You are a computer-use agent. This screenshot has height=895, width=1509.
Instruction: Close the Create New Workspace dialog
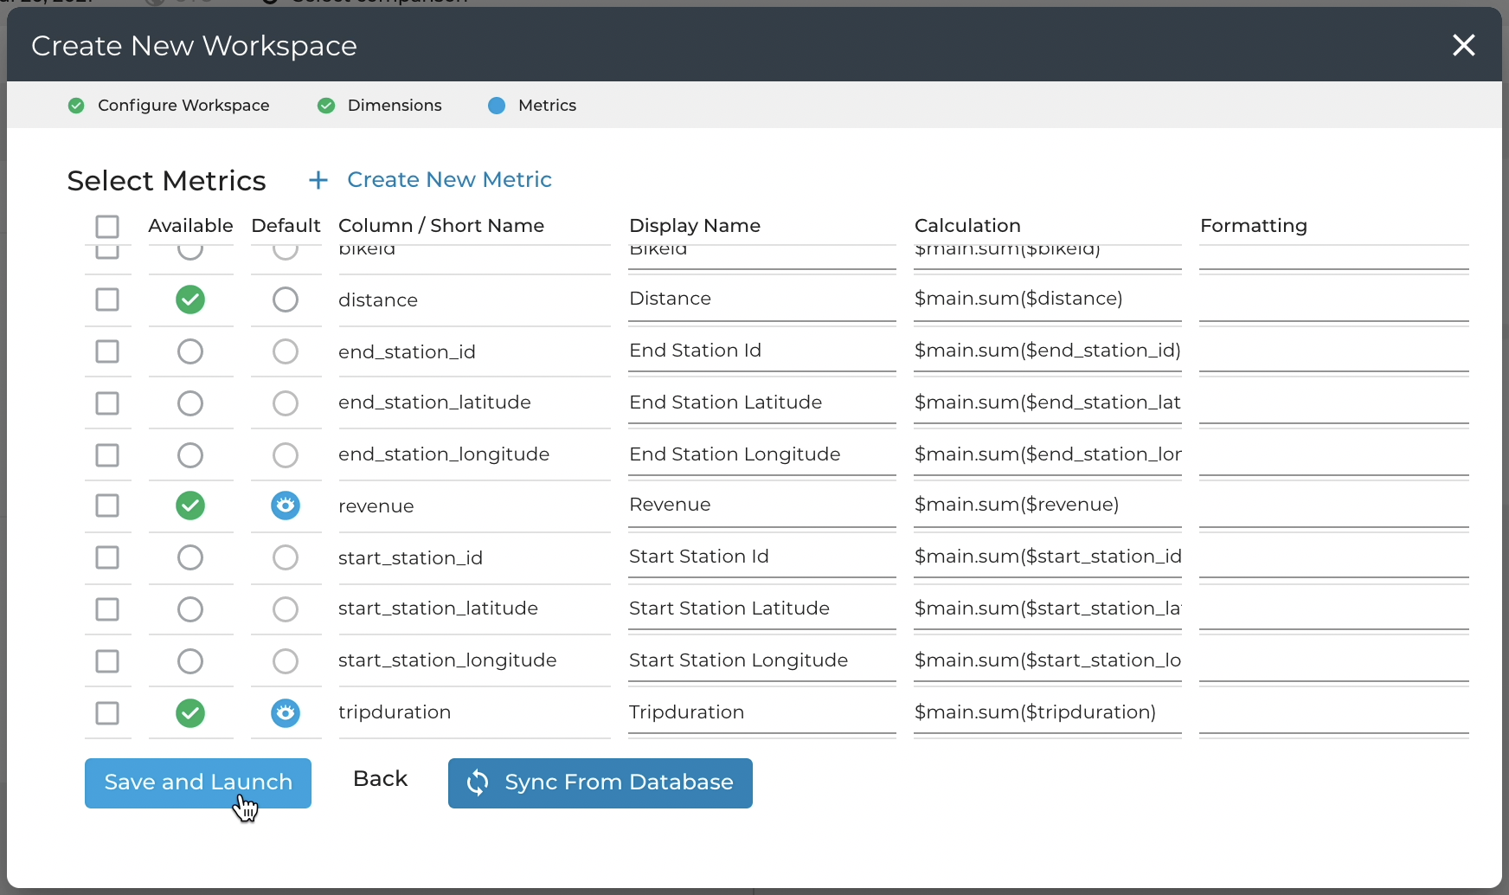point(1463,45)
